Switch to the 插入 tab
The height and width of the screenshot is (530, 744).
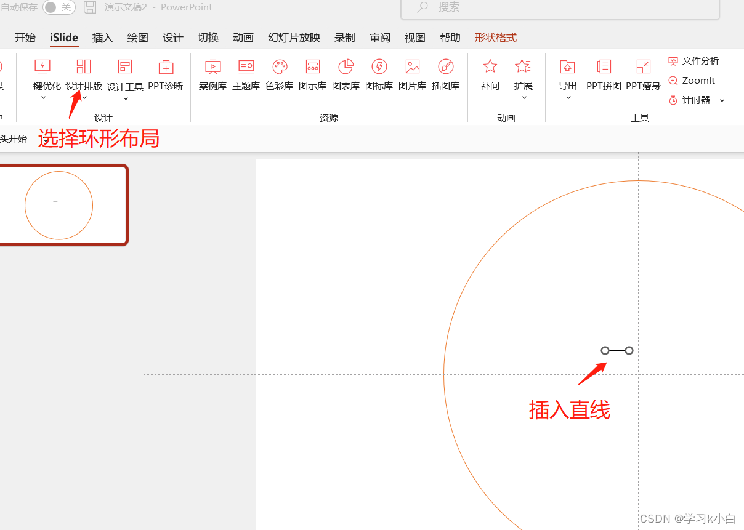(x=103, y=38)
